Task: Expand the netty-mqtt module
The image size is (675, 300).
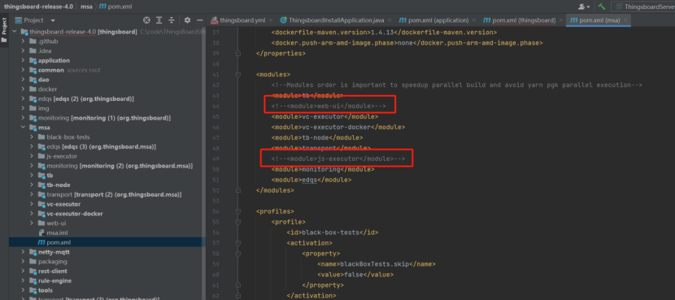Action: 24,252
